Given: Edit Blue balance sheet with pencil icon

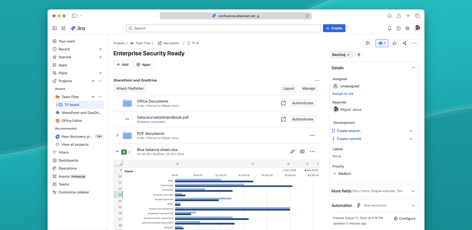Looking at the screenshot, I should 292,152.
